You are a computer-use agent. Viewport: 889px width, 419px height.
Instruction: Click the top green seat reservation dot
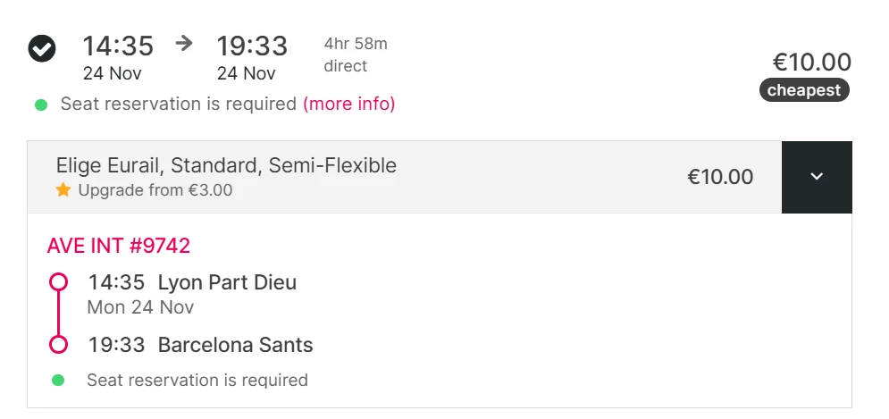click(x=41, y=105)
